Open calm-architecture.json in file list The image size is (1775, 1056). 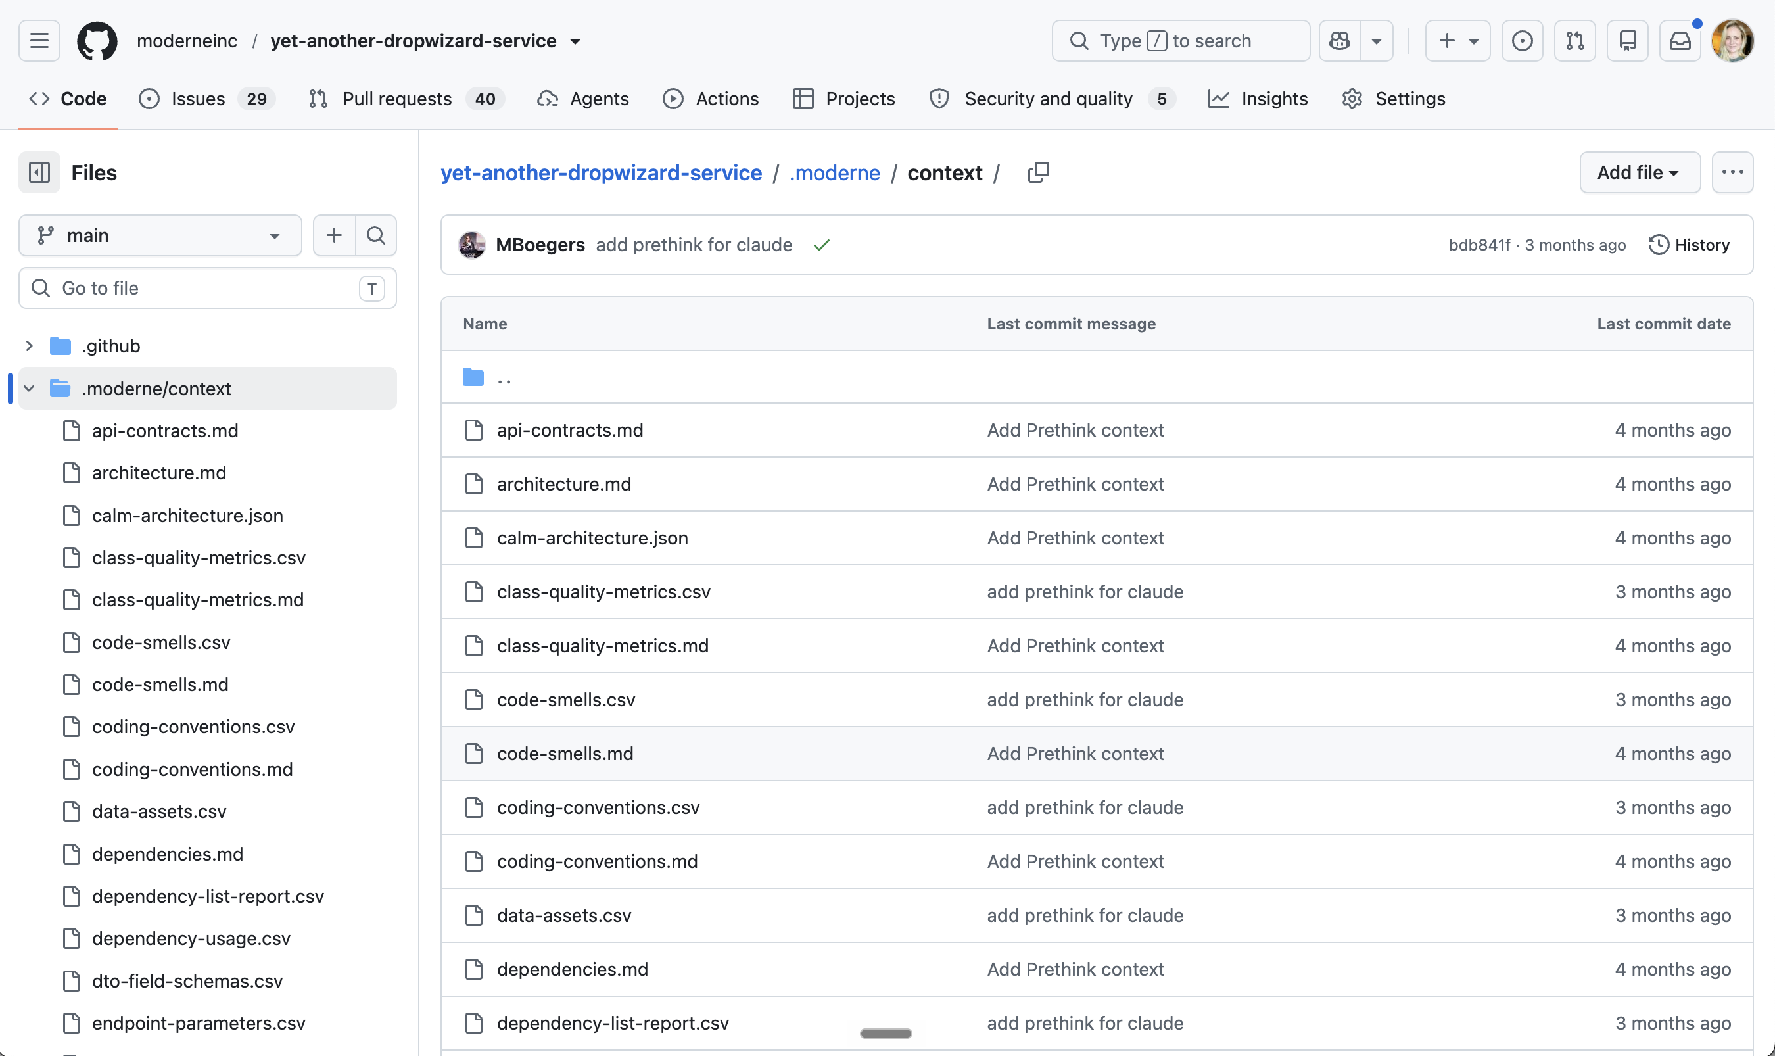592,538
